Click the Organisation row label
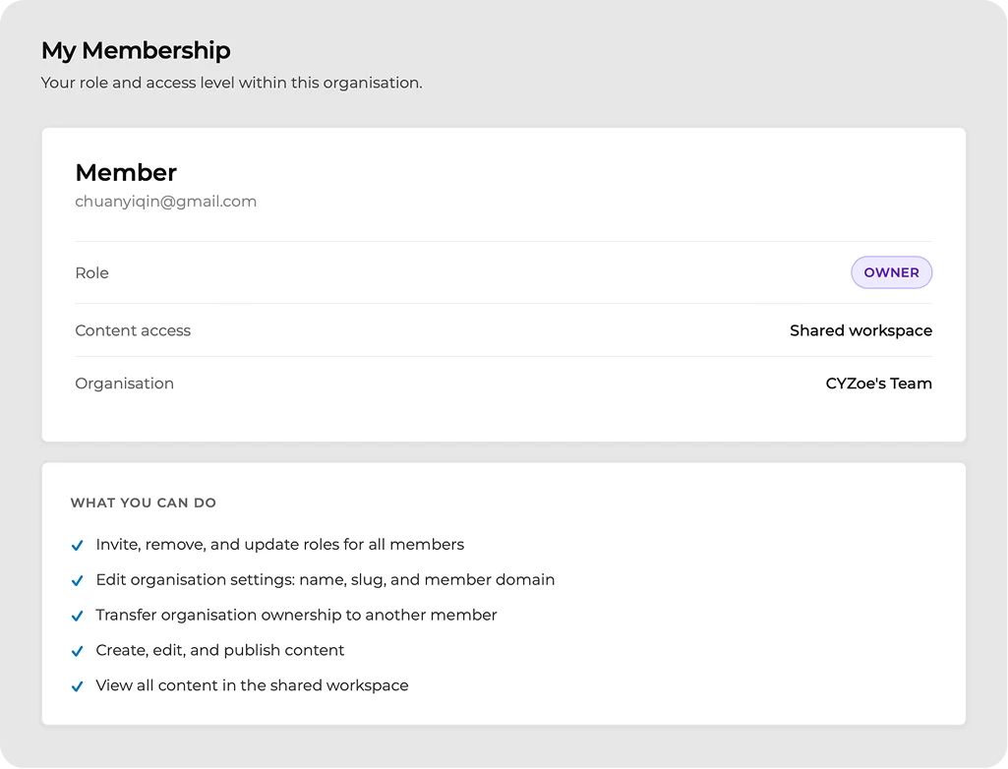 (125, 384)
